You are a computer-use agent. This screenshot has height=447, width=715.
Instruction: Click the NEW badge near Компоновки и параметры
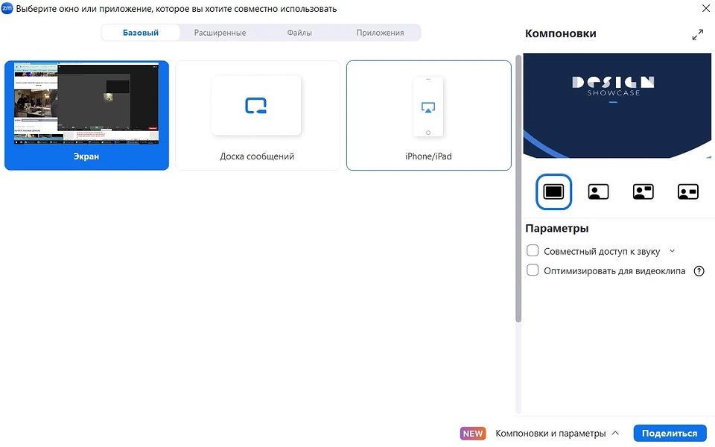tap(473, 434)
